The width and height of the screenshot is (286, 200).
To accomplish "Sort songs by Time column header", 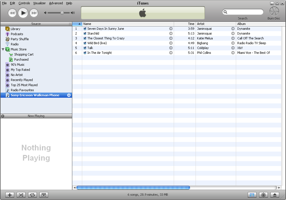I will coord(185,24).
